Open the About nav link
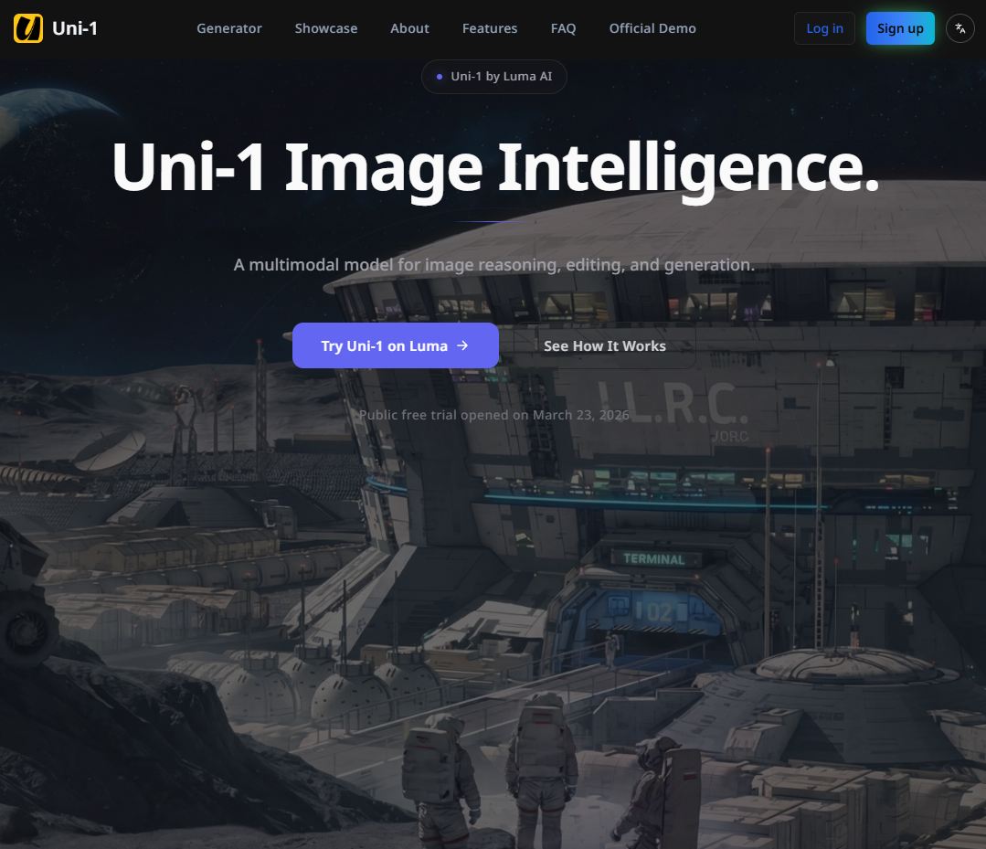The height and width of the screenshot is (849, 986). pyautogui.click(x=409, y=28)
